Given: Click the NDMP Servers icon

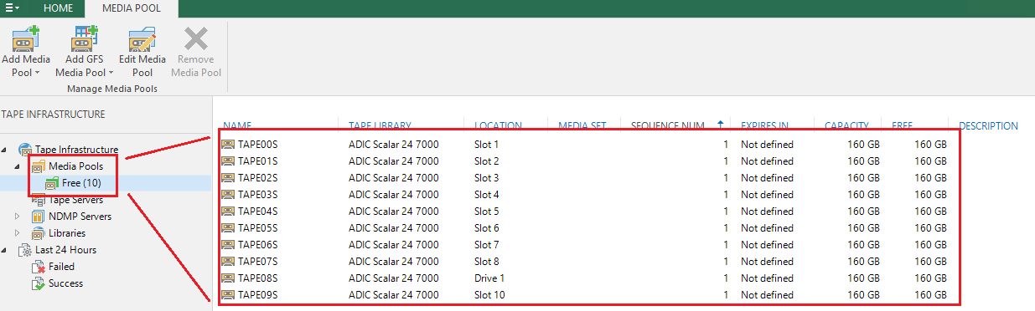Looking at the screenshot, I should (x=39, y=217).
